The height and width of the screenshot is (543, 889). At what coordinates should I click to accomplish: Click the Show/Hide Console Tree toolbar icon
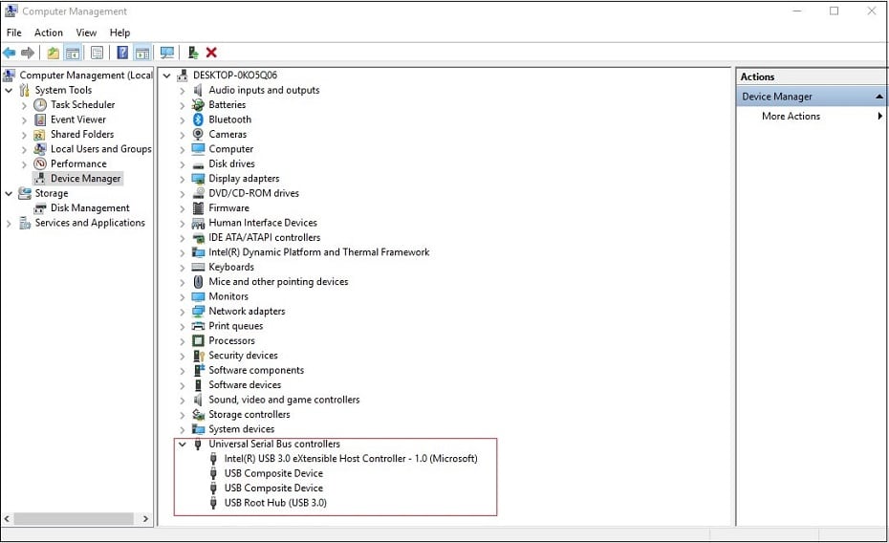tap(73, 53)
